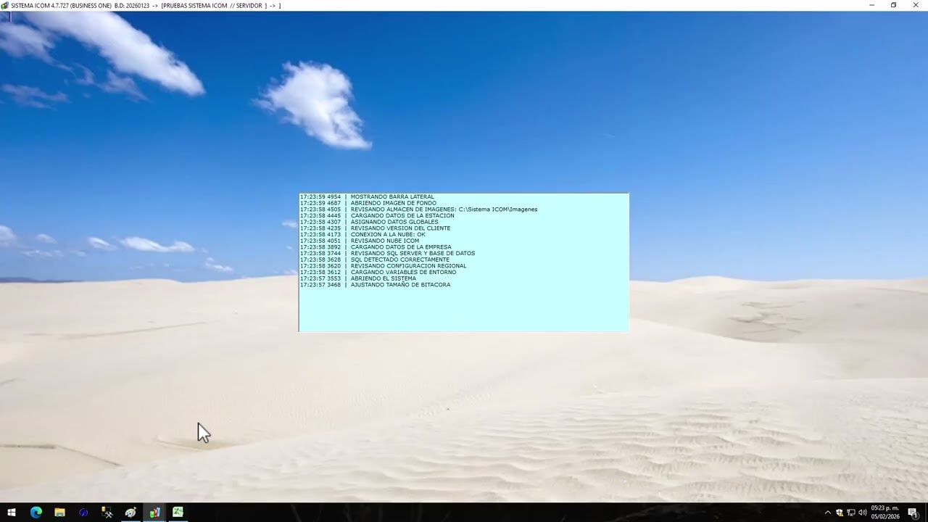The image size is (928, 522).
Task: Click log line 'CARGANDO VARIABLES DE ENTORNO'
Action: pyautogui.click(x=378, y=272)
